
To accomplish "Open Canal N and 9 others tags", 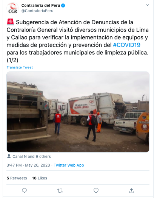I will click(x=32, y=156).
